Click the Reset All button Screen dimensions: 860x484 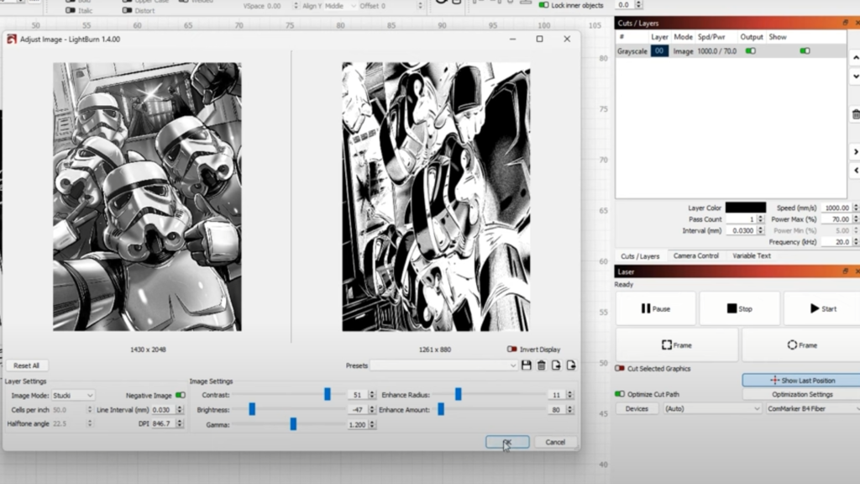point(26,366)
